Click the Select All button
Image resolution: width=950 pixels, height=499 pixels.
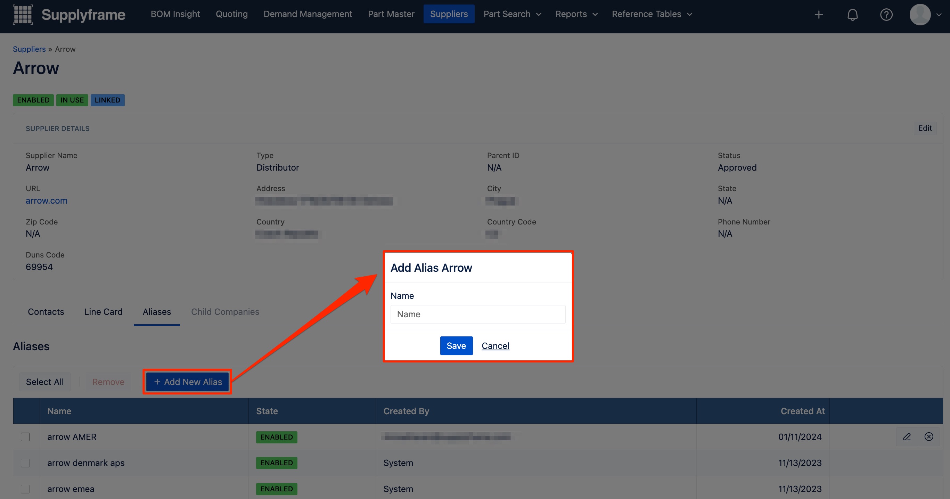(44, 382)
